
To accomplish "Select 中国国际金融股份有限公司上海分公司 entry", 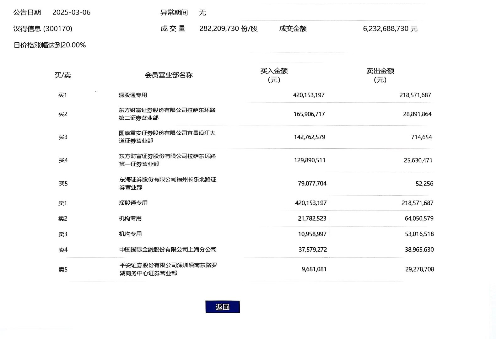I will click(x=168, y=250).
